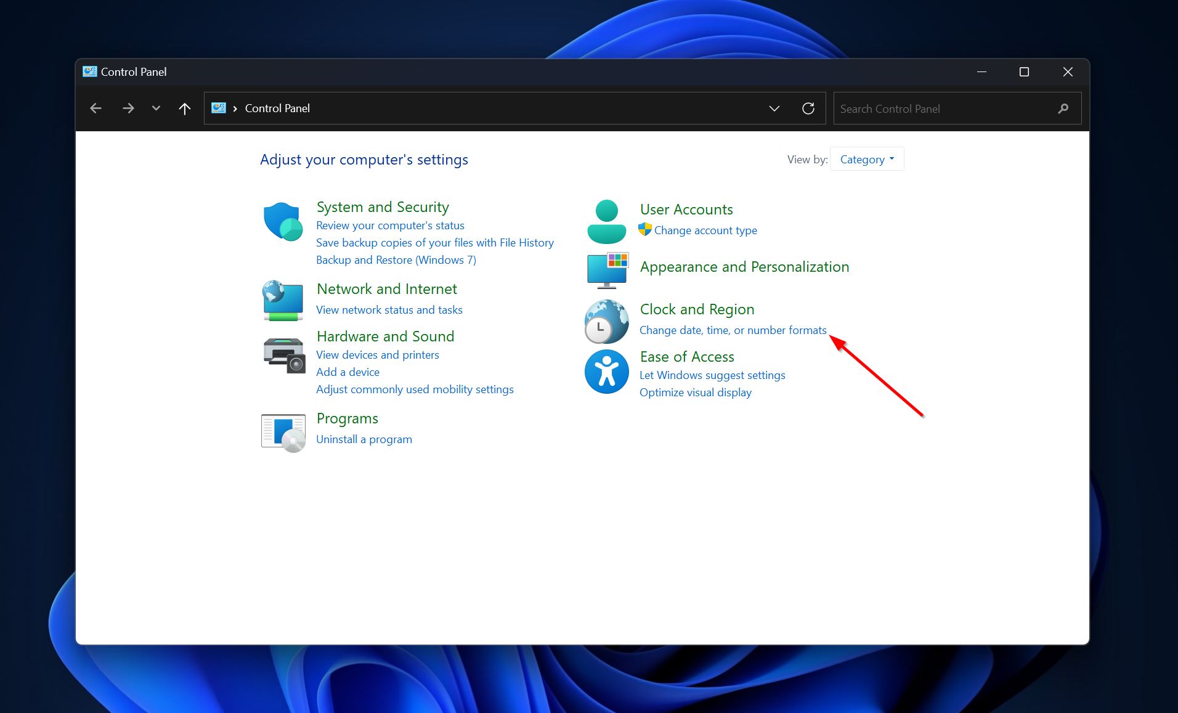This screenshot has width=1178, height=713.
Task: Click the Control Panel breadcrumb
Action: coord(277,108)
